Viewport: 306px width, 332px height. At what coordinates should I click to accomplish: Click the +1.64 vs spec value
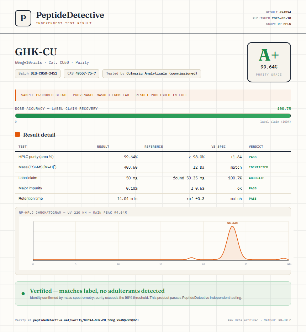point(236,157)
